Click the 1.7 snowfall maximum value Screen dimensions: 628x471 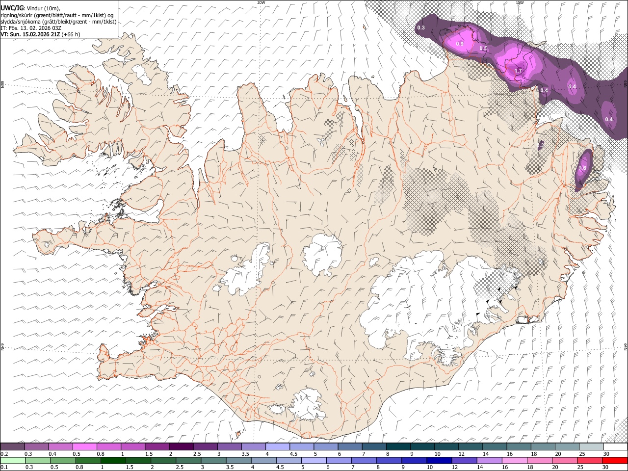coord(518,71)
